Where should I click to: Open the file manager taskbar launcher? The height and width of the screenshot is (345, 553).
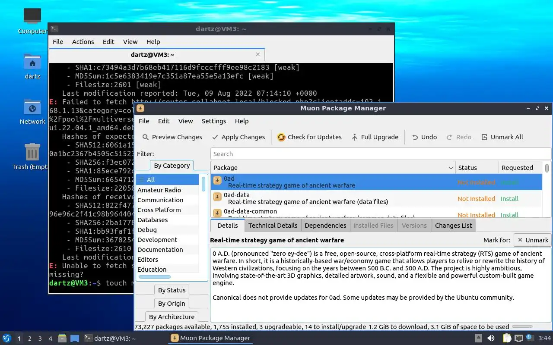click(x=62, y=339)
